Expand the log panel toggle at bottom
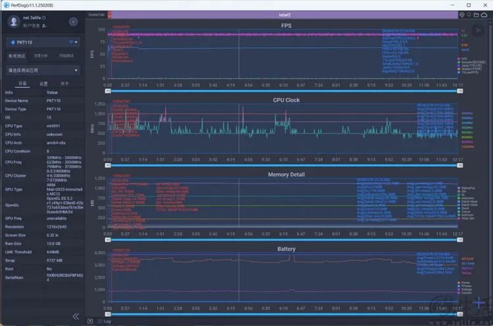This screenshot has height=326, width=493. tap(90, 321)
